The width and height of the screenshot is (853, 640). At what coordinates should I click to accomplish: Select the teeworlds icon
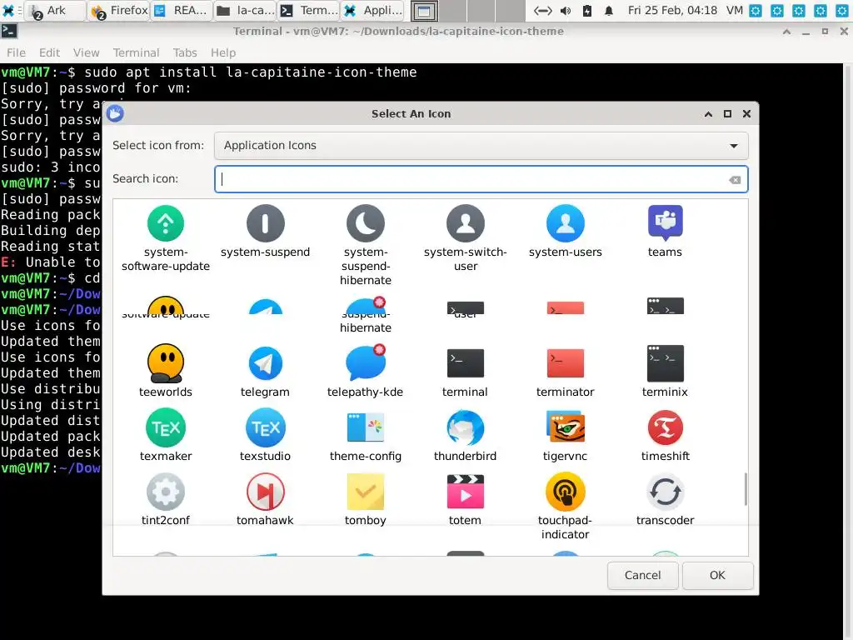click(x=166, y=363)
